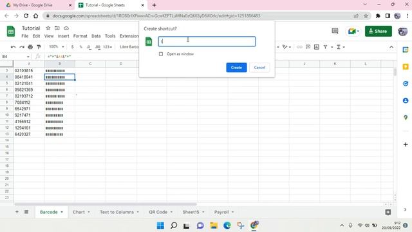Screen dimensions: 412x232
Task: Open Chart sheet tab menu arrow
Action: 89,212
